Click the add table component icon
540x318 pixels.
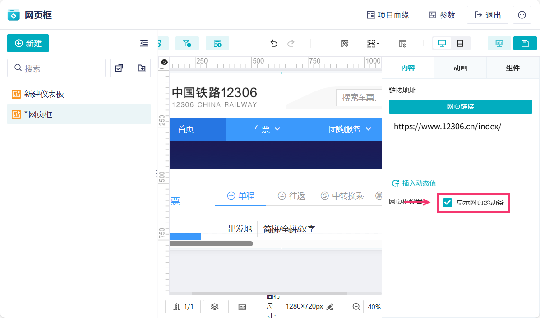217,43
